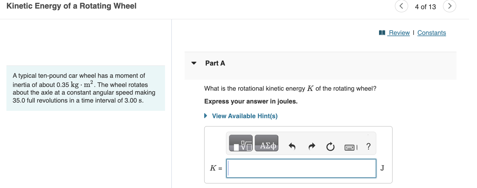This screenshot has height=188, width=477.
Task: Click the Kinetic Energy problem title
Action: pyautogui.click(x=71, y=6)
